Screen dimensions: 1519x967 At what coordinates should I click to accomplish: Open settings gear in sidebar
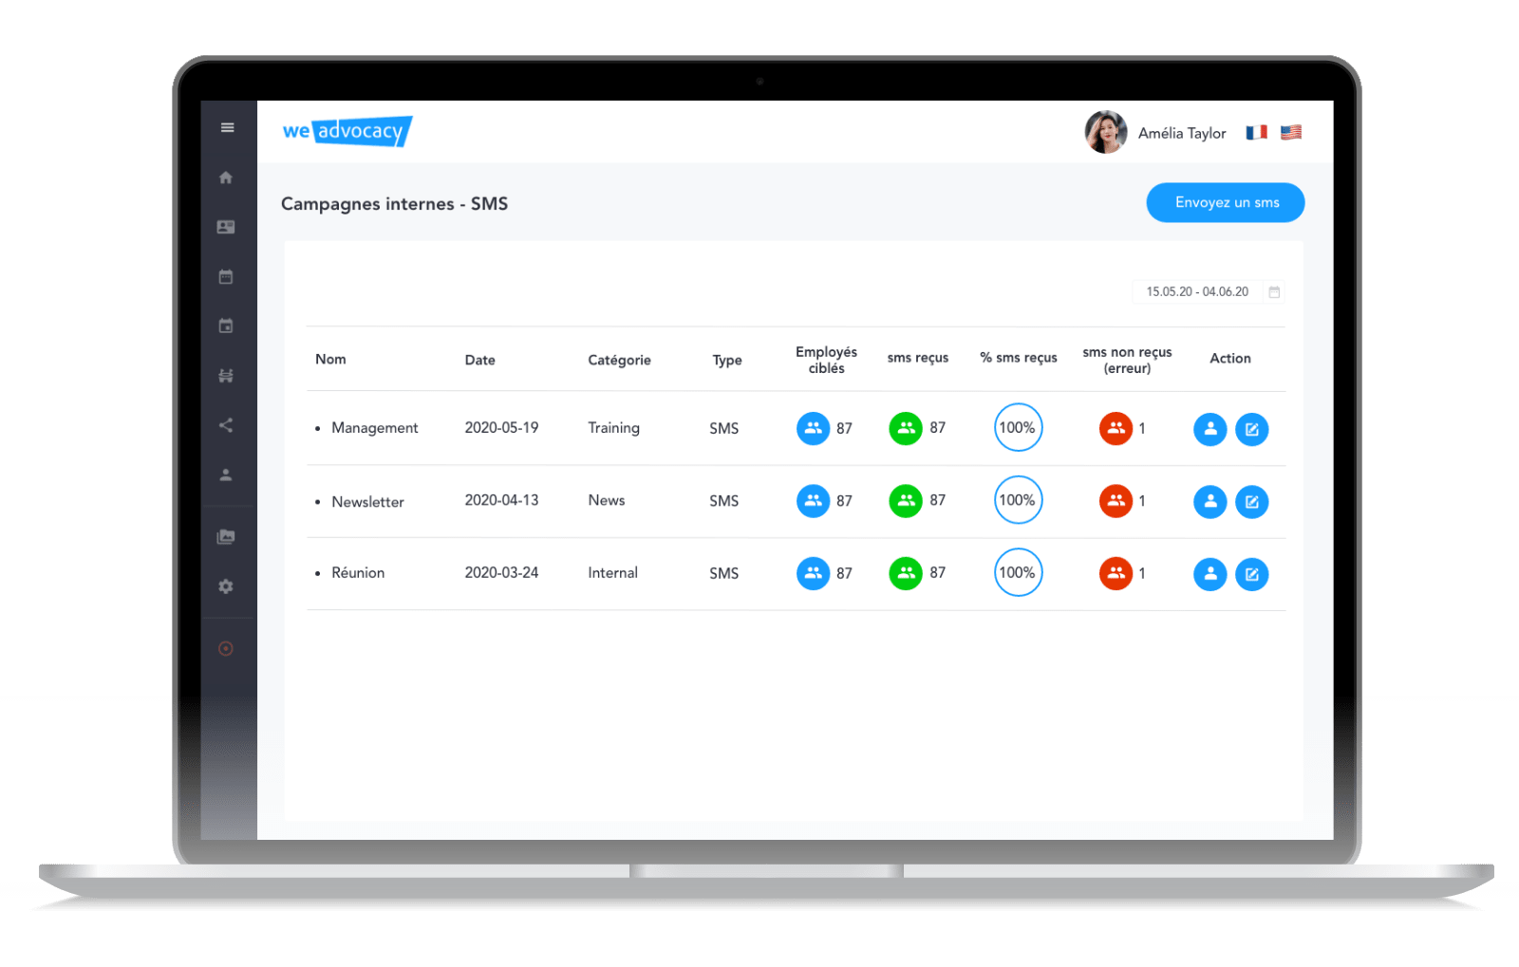[x=226, y=586]
